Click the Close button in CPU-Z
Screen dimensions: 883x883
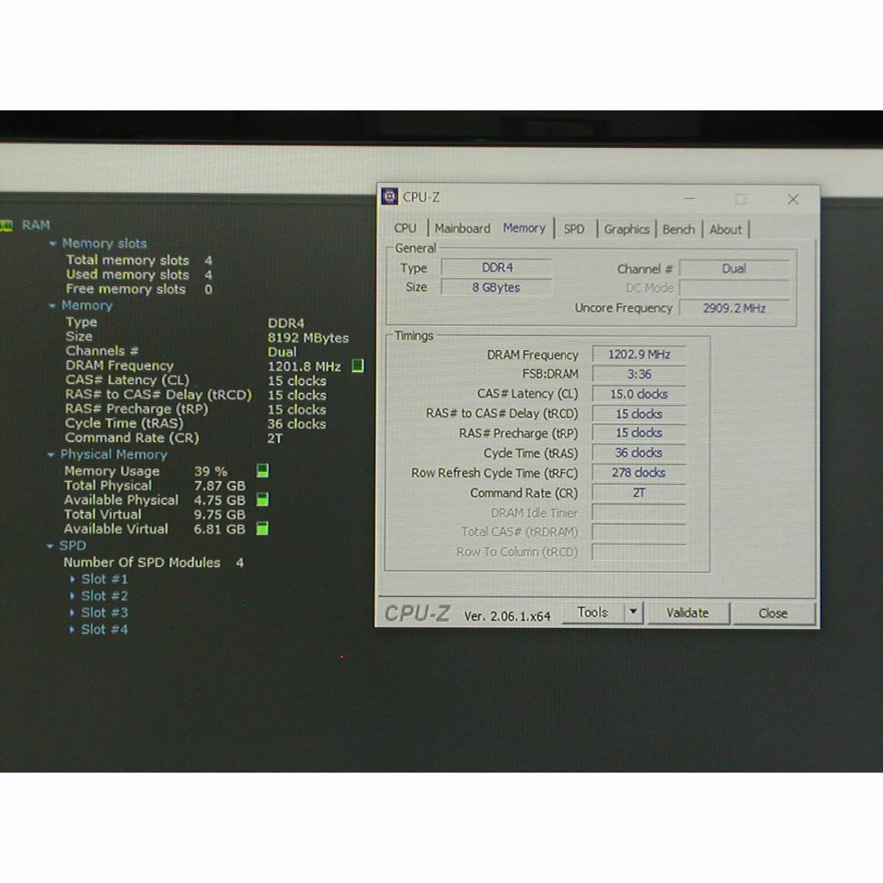pos(773,613)
